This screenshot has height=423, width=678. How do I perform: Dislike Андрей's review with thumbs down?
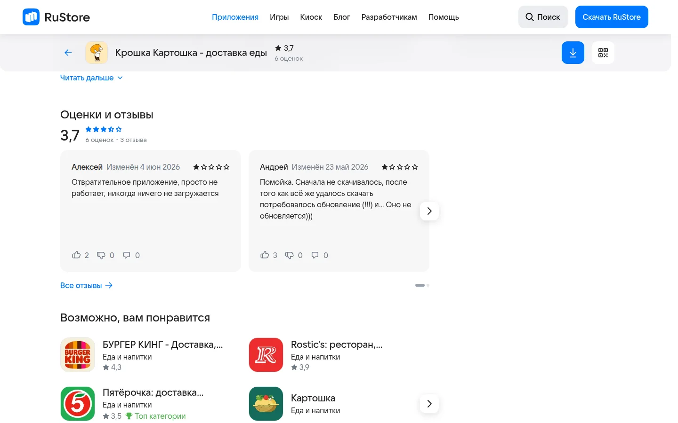tap(290, 255)
